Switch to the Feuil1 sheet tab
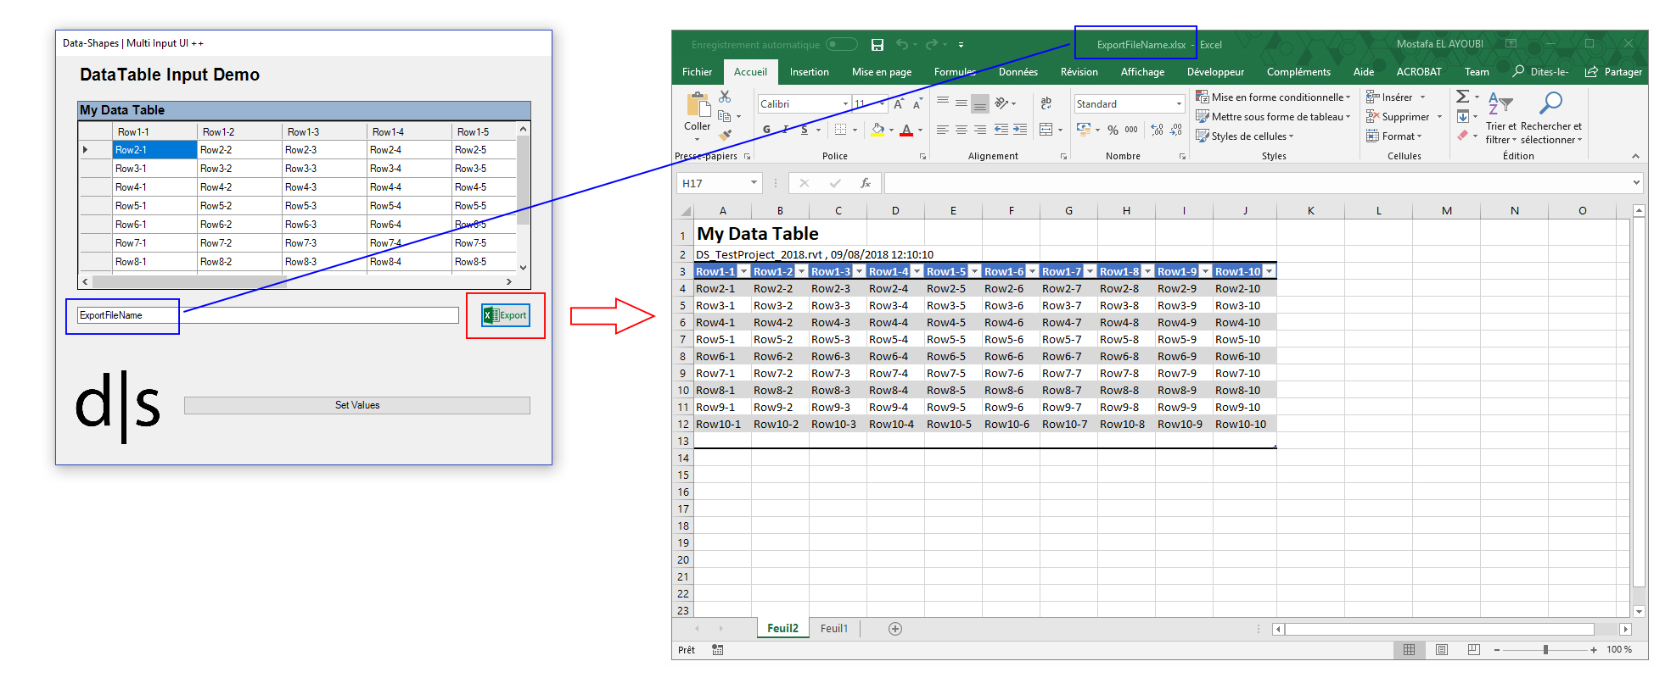The height and width of the screenshot is (678, 1654). click(x=833, y=629)
